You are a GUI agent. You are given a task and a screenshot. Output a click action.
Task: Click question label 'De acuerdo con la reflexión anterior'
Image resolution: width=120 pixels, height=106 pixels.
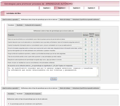pyautogui.click(x=40, y=66)
